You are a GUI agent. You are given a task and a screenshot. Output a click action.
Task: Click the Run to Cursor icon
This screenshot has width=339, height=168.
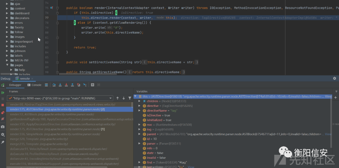[x=85, y=85]
